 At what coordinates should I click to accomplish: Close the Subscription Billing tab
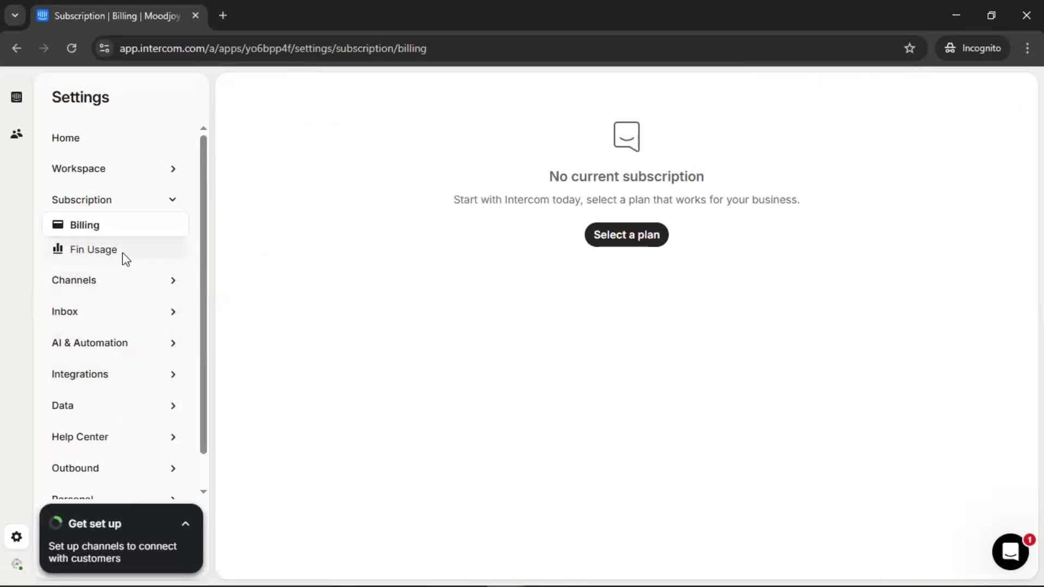click(x=195, y=16)
